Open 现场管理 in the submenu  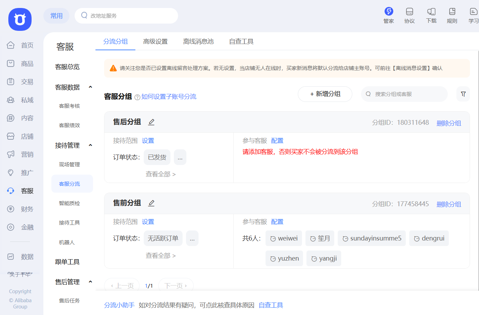pyautogui.click(x=69, y=165)
